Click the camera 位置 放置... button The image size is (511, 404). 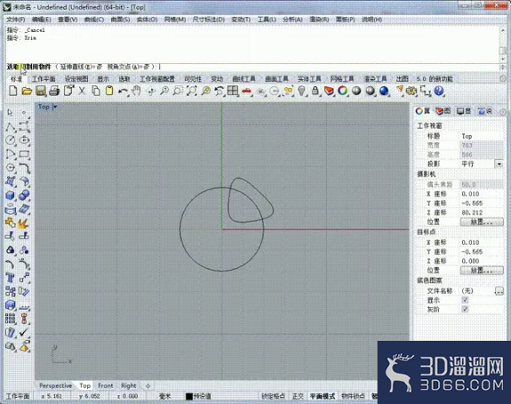click(482, 222)
